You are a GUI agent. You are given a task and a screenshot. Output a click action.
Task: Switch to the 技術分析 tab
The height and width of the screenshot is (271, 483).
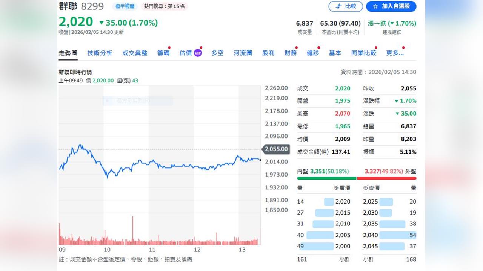point(100,53)
